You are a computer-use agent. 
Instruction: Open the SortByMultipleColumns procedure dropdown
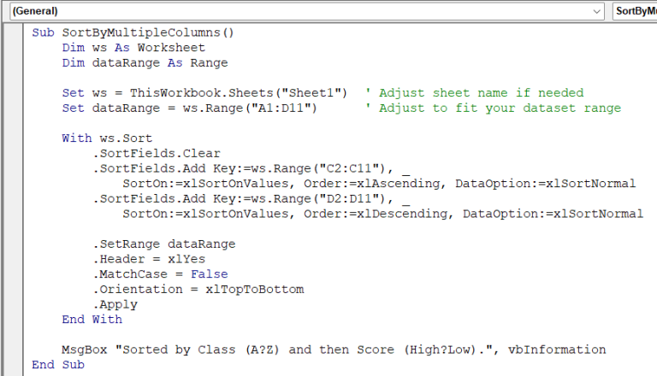click(x=635, y=11)
